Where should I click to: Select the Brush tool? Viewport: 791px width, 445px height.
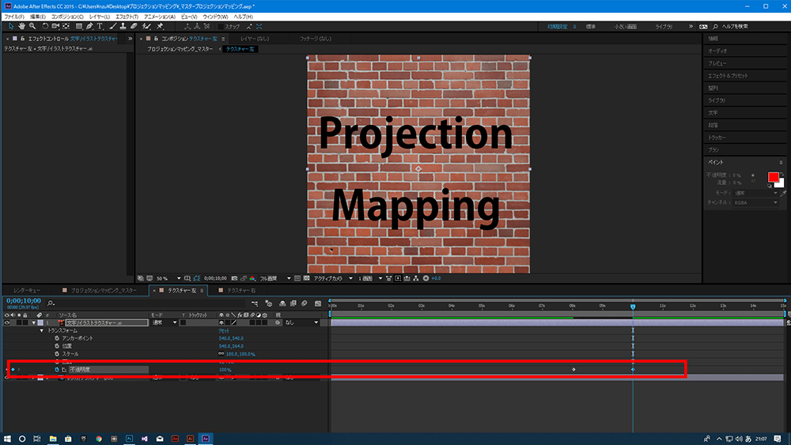tap(112, 26)
